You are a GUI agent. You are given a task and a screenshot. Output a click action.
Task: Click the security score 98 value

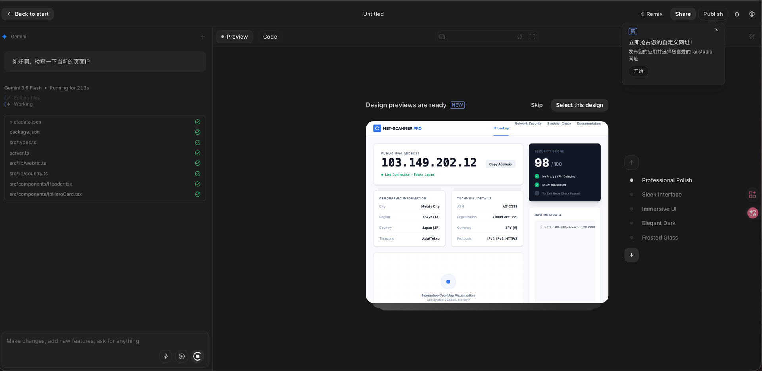(542, 163)
